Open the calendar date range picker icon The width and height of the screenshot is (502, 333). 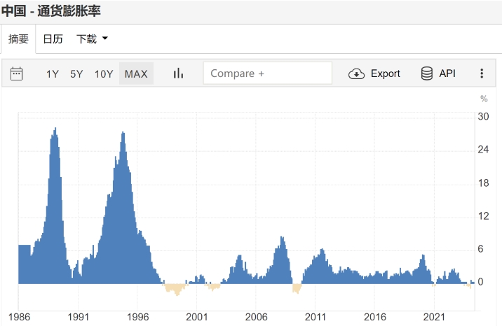tap(17, 73)
